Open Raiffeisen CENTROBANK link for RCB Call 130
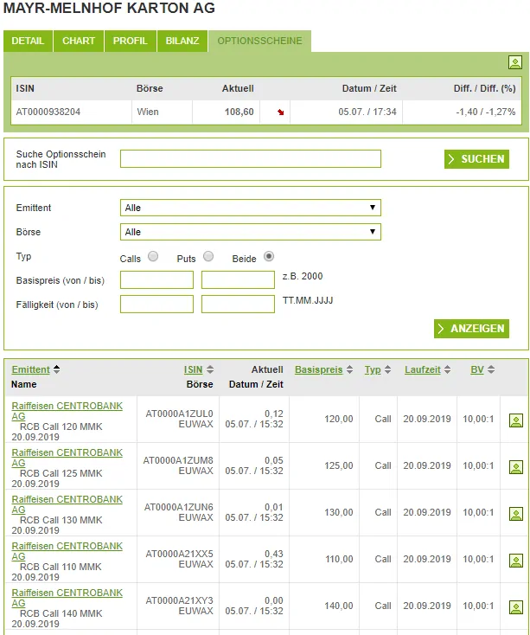 [67, 504]
